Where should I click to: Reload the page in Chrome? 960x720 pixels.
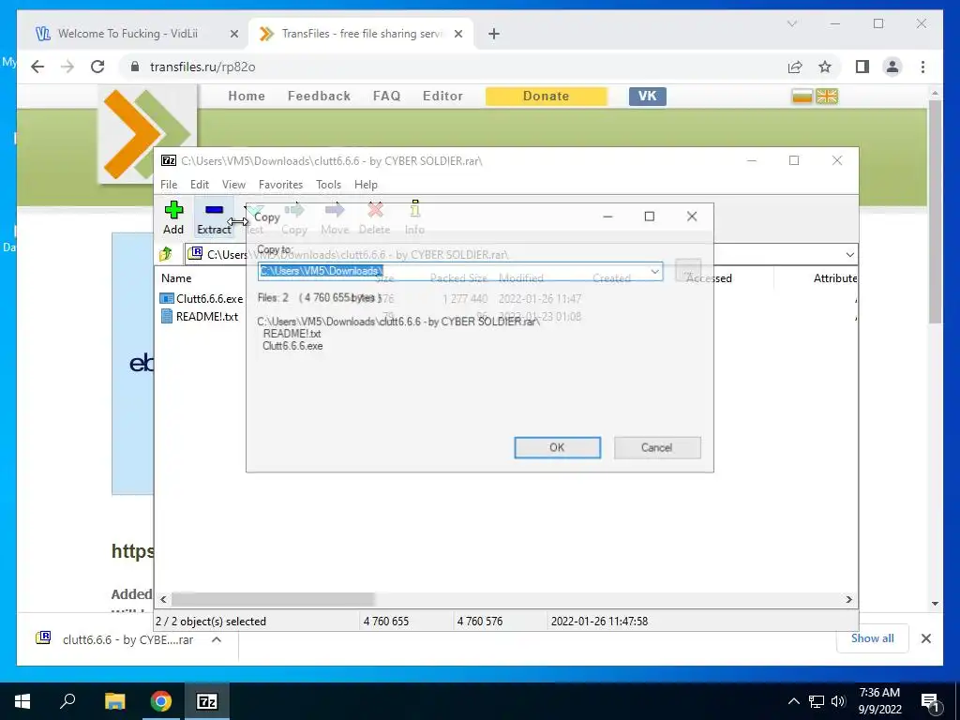97,67
